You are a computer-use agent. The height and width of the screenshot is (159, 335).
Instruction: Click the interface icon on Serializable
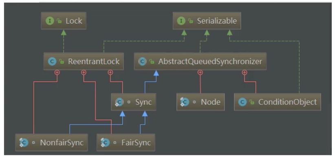(x=181, y=21)
